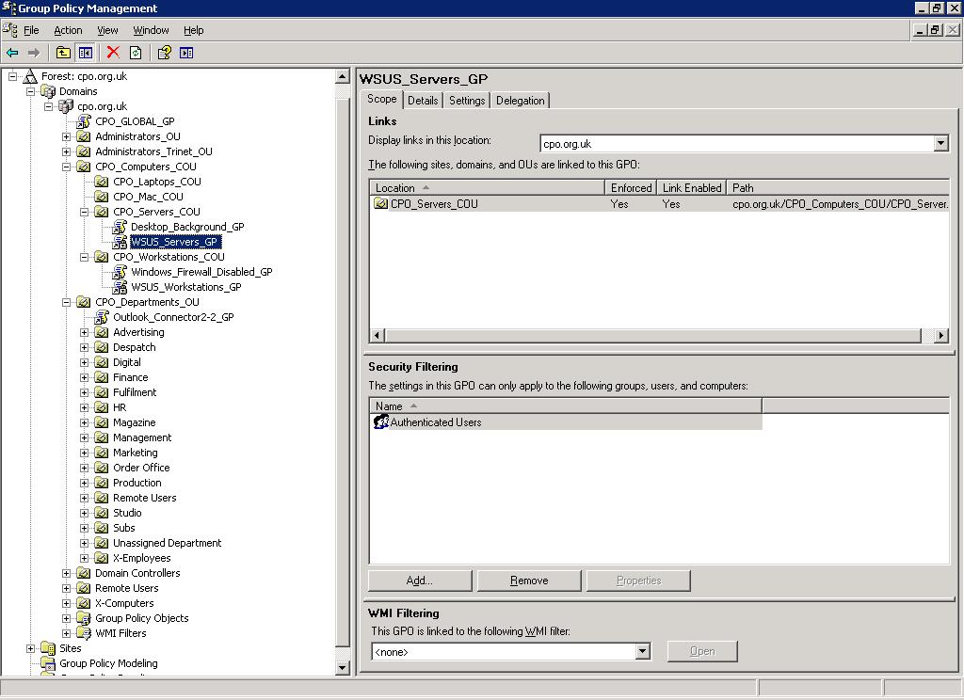This screenshot has width=964, height=700.
Task: Sort links by Location column header
Action: point(487,188)
